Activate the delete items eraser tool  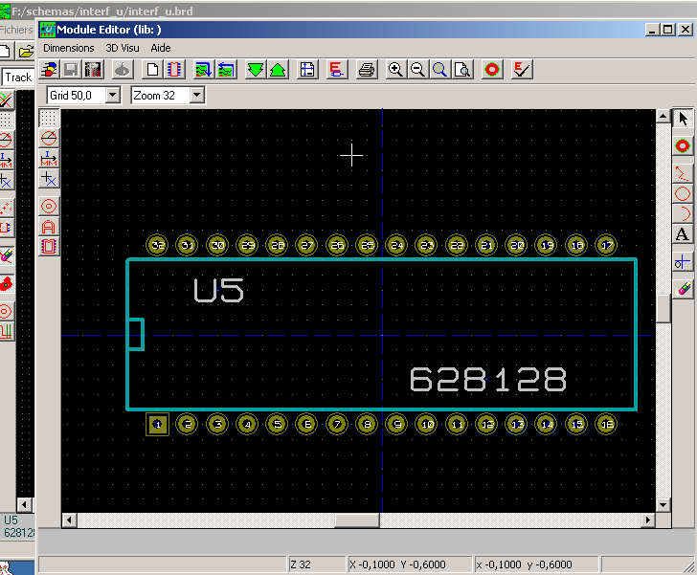[x=683, y=286]
